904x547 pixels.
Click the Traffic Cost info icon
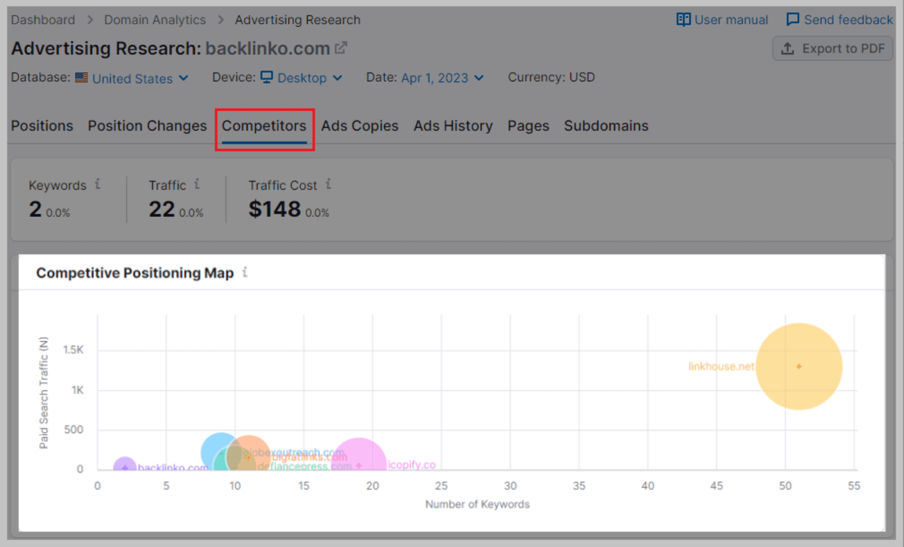pyautogui.click(x=328, y=184)
